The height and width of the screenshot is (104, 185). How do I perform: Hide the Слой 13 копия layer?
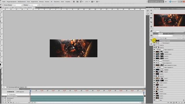coord(154,54)
